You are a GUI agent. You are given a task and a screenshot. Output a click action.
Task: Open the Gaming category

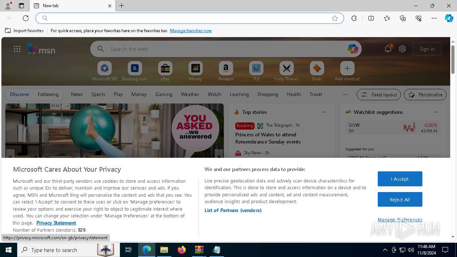point(164,94)
